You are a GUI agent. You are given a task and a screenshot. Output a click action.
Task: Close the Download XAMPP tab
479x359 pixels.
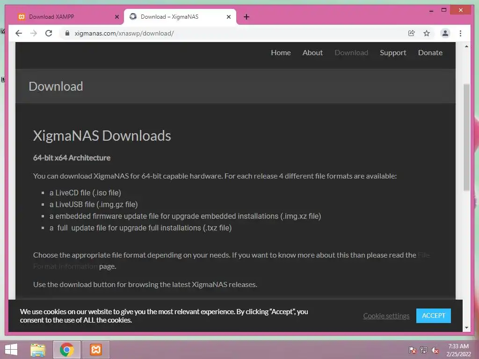point(116,17)
